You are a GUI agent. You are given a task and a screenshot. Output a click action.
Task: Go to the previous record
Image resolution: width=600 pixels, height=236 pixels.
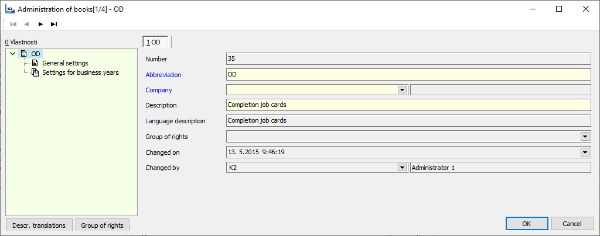tap(26, 24)
